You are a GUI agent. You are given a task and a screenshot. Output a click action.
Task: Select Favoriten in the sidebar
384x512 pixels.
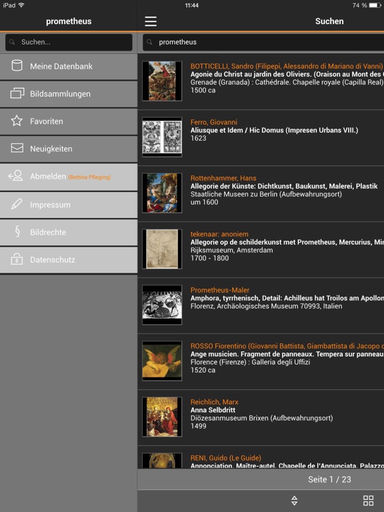[69, 121]
